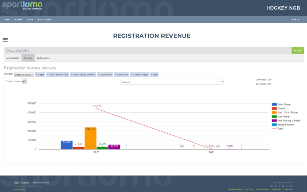Open the Choose province dropdown showing All

coord(24,81)
